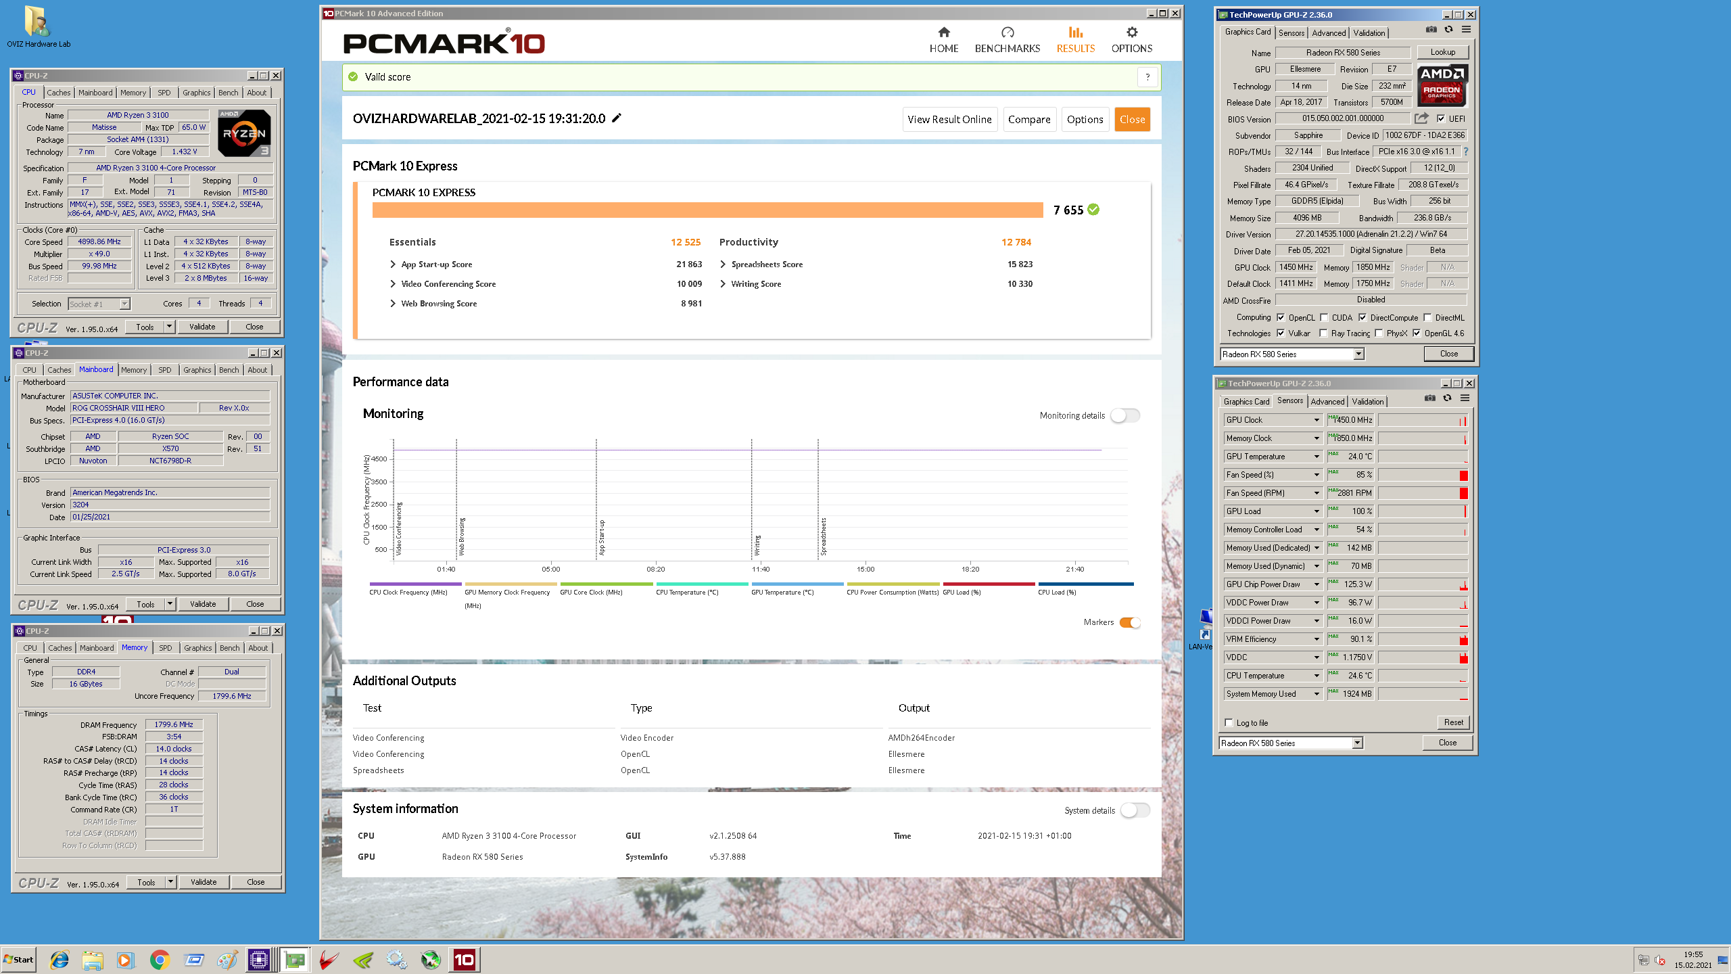Open the Start menu
The width and height of the screenshot is (1731, 974).
tap(19, 960)
